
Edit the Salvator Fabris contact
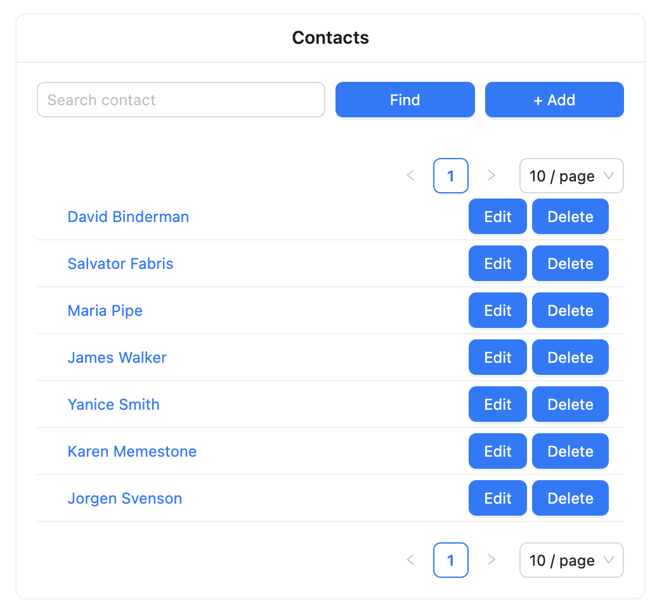(x=498, y=264)
